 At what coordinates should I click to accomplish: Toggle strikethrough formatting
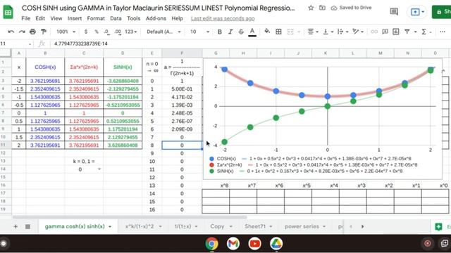(241, 32)
